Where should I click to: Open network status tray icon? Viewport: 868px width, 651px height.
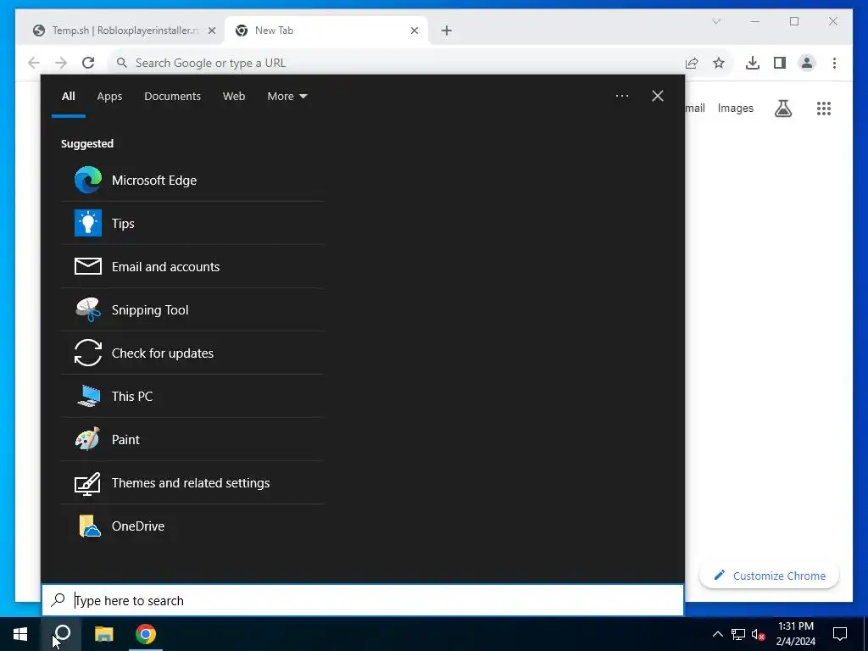738,634
